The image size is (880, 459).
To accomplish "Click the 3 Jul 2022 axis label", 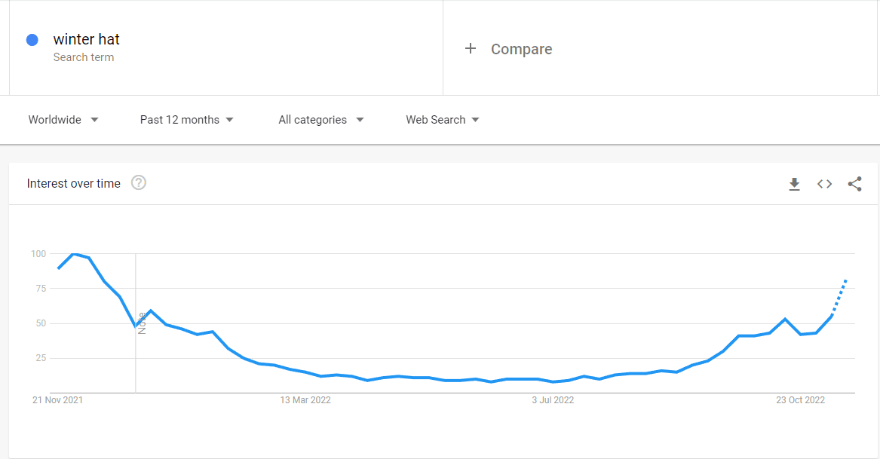I will 553,400.
